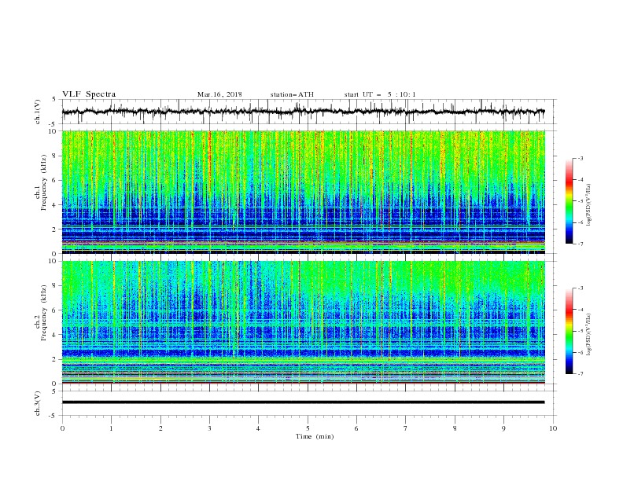Click inside the ch.2 spectrogram panel
This screenshot has height=481, width=623.
[303, 322]
